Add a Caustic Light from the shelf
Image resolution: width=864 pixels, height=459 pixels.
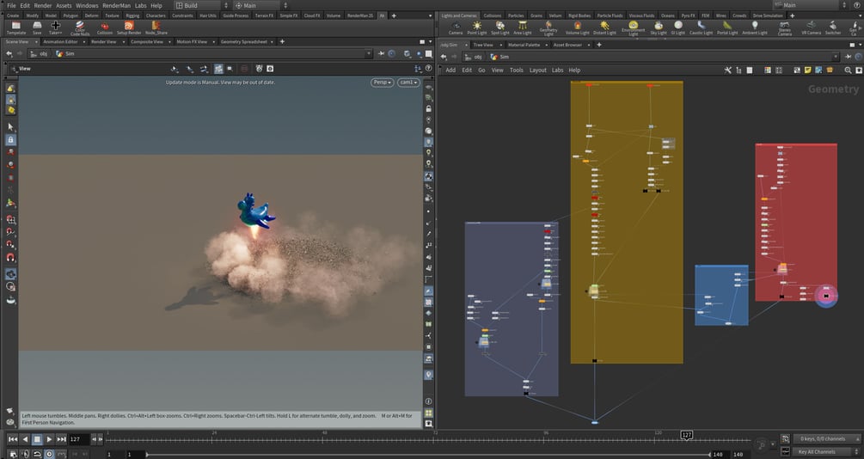701,28
